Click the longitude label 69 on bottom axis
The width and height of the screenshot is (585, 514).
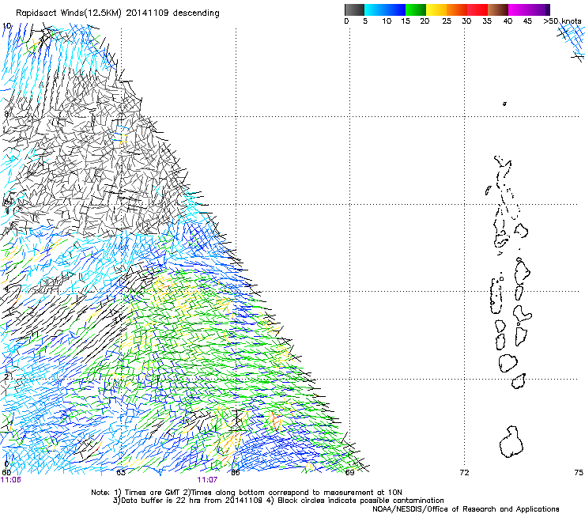click(349, 473)
